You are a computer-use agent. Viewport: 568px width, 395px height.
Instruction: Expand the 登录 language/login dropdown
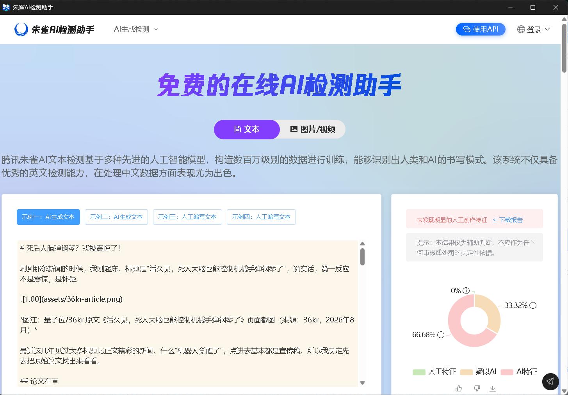point(534,29)
